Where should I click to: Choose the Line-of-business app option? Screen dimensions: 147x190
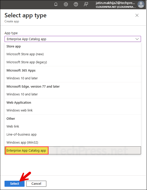[73, 134]
